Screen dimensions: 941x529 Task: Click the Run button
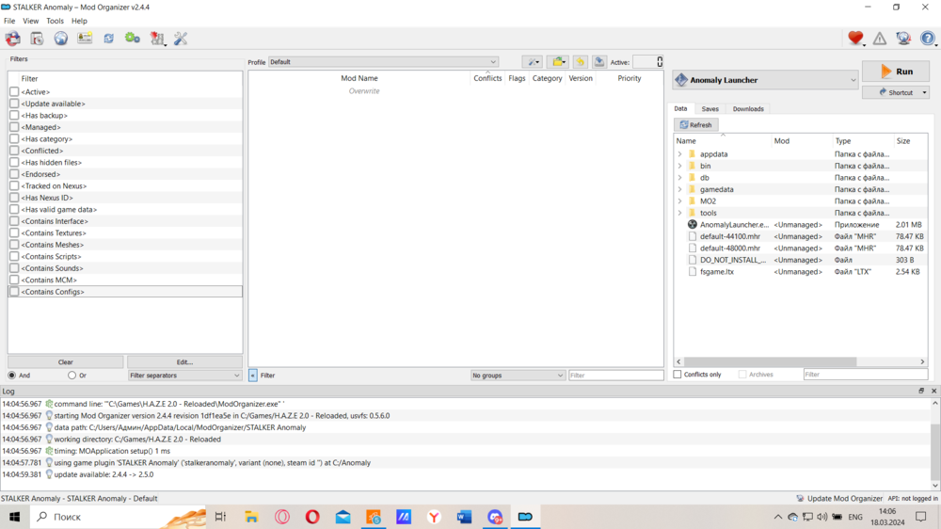click(896, 72)
